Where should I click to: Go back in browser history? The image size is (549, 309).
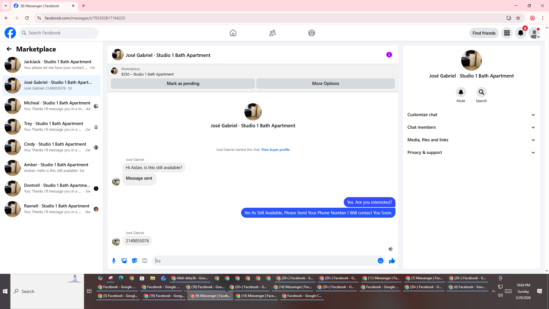tap(6, 18)
